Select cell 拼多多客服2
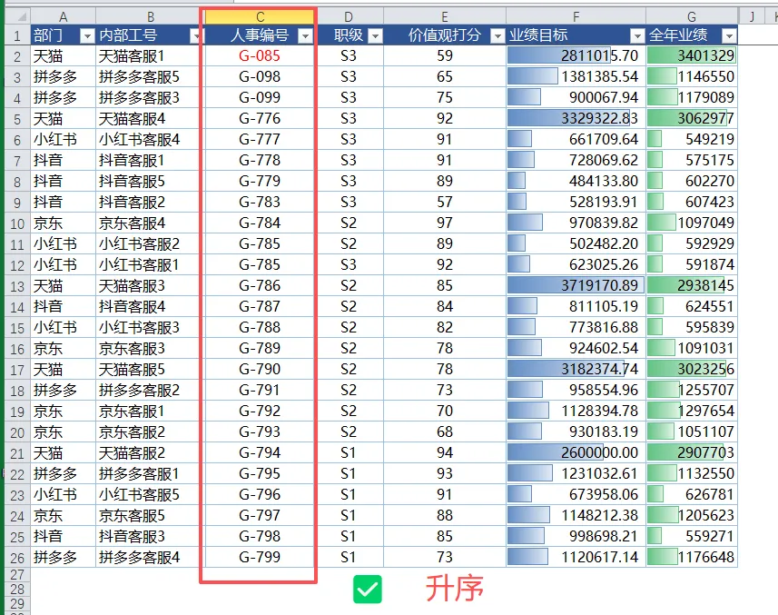The width and height of the screenshot is (778, 615). (x=150, y=390)
